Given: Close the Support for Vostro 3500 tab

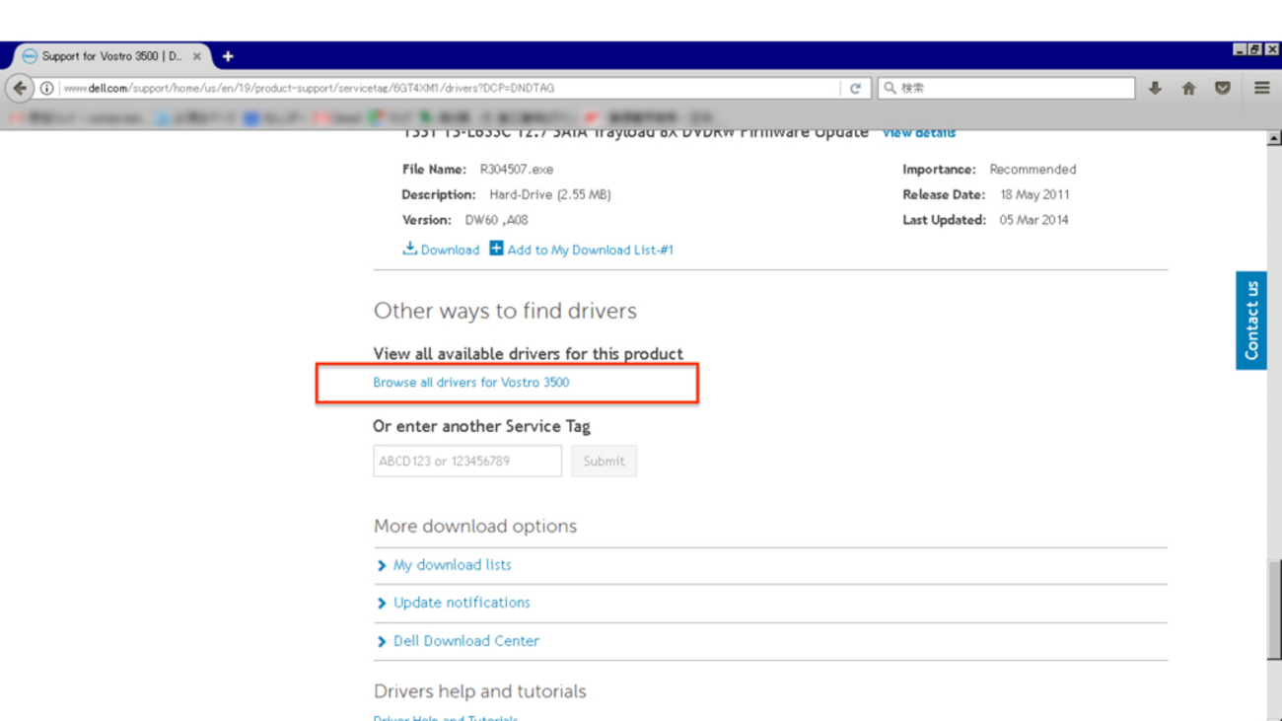Looking at the screenshot, I should (x=196, y=56).
